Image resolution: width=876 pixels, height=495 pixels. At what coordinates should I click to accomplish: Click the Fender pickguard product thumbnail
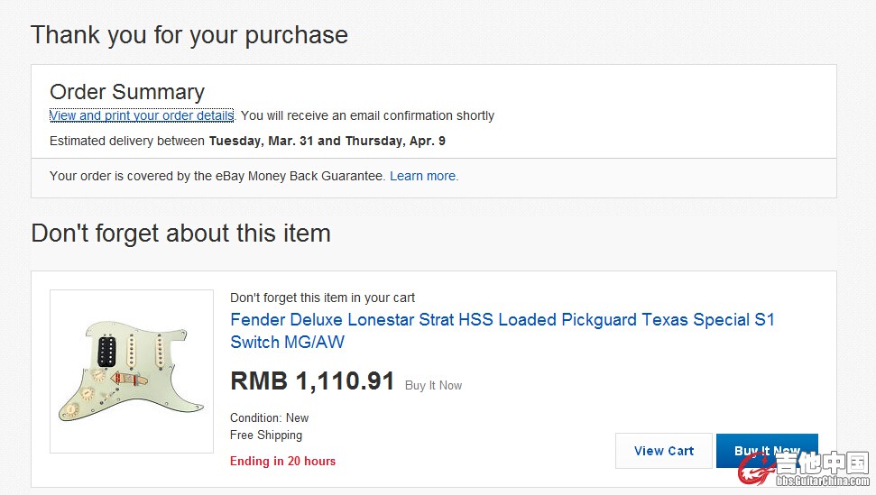(x=131, y=371)
